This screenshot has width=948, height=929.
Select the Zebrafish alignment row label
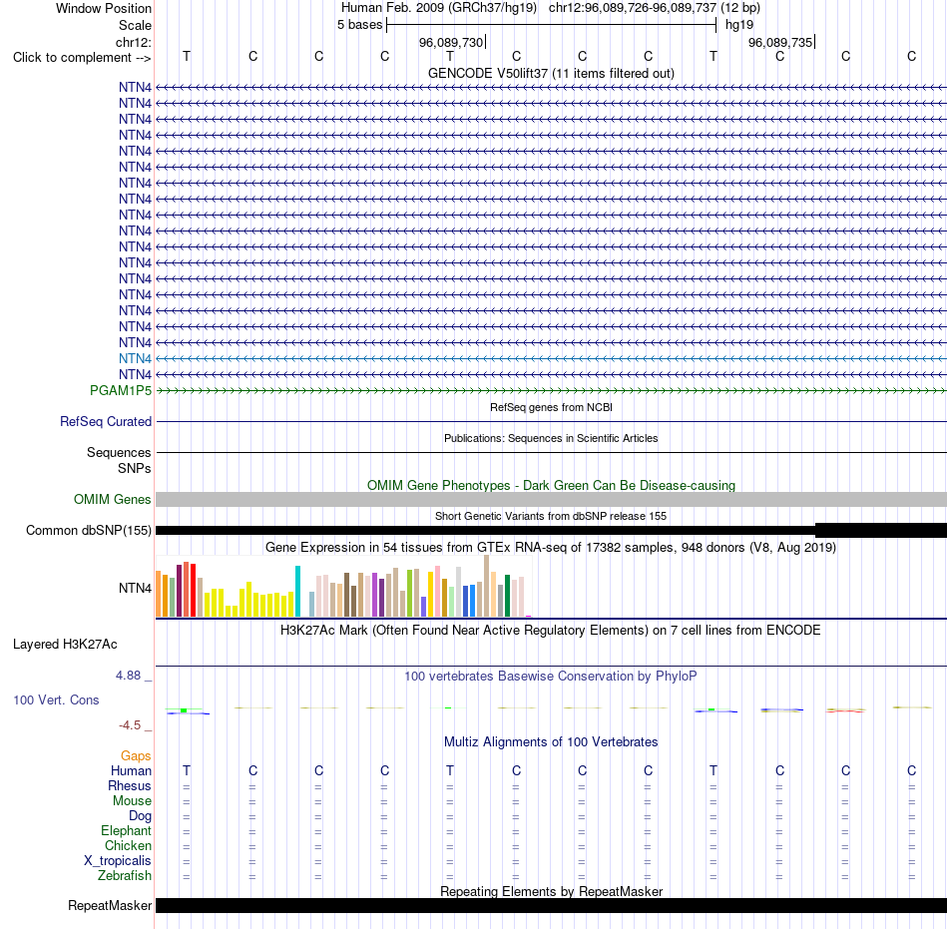(125, 875)
